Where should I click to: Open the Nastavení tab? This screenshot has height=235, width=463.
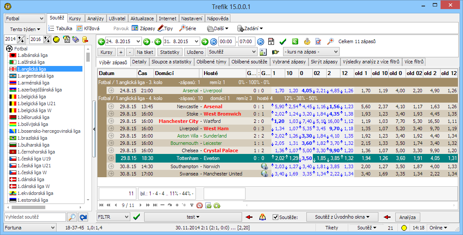(x=192, y=18)
